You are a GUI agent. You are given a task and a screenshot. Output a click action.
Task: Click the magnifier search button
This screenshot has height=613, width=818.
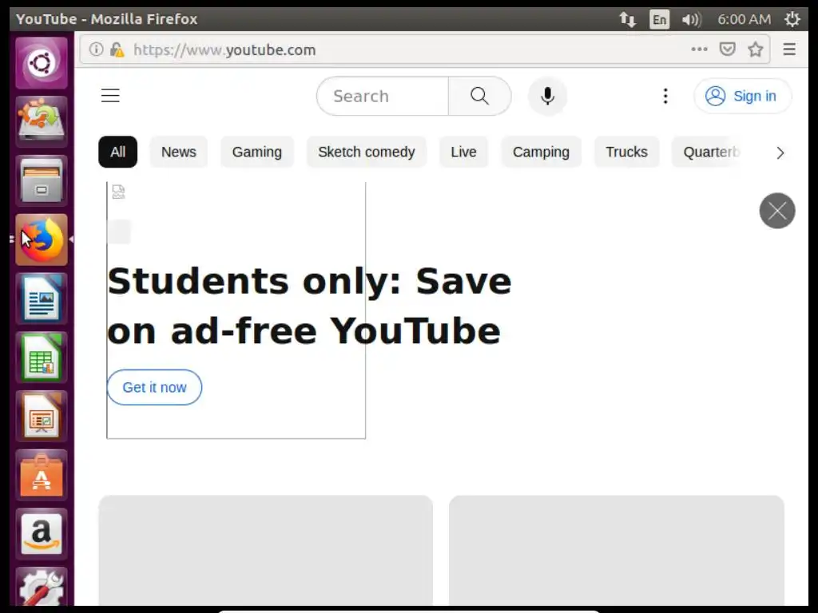[x=479, y=96]
